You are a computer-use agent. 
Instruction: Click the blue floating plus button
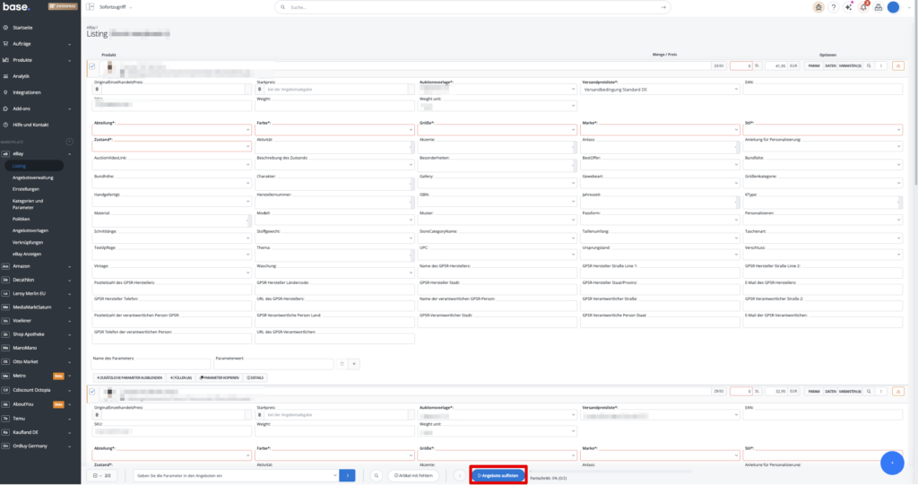coord(892,463)
